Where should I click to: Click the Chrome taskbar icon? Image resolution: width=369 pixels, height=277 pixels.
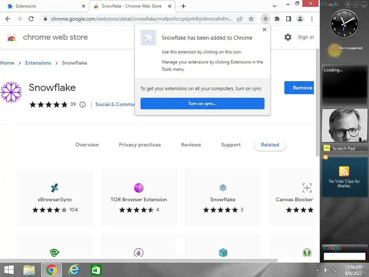pyautogui.click(x=51, y=270)
